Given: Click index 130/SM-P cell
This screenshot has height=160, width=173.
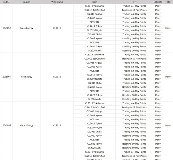Looking at the screenshot, I should click(x=6, y=125).
